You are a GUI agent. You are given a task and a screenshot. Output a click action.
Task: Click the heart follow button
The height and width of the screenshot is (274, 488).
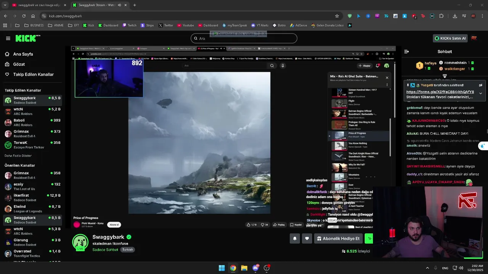[307, 239]
